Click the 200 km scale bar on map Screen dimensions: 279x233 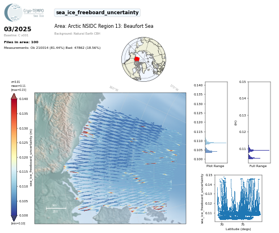[x=56, y=209]
